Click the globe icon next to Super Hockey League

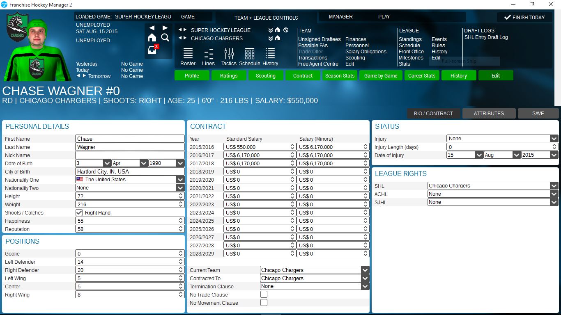[x=286, y=30]
